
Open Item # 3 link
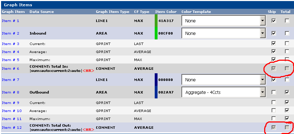[x=11, y=44]
